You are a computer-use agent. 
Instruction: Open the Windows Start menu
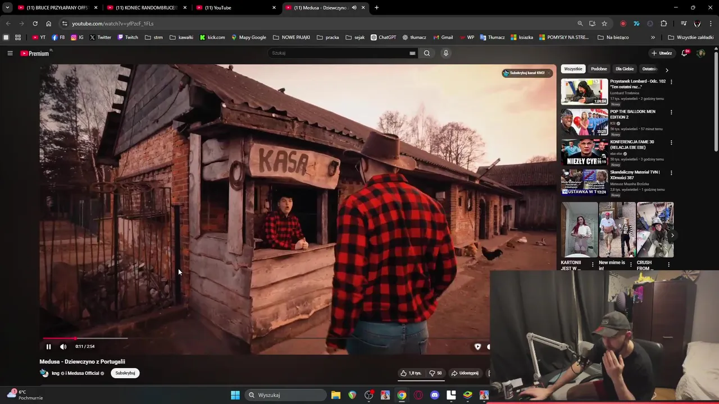[235, 395]
